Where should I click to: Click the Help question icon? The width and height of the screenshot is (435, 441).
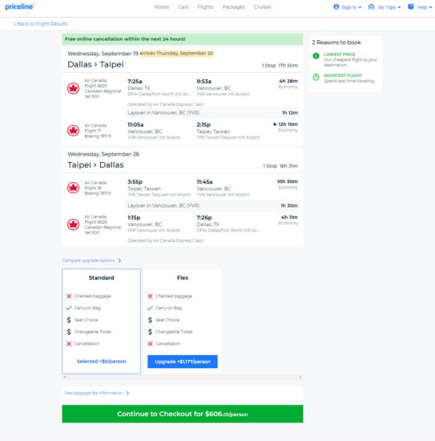pyautogui.click(x=411, y=6)
